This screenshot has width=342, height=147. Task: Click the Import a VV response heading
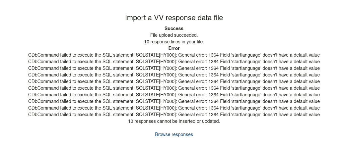[x=174, y=18]
